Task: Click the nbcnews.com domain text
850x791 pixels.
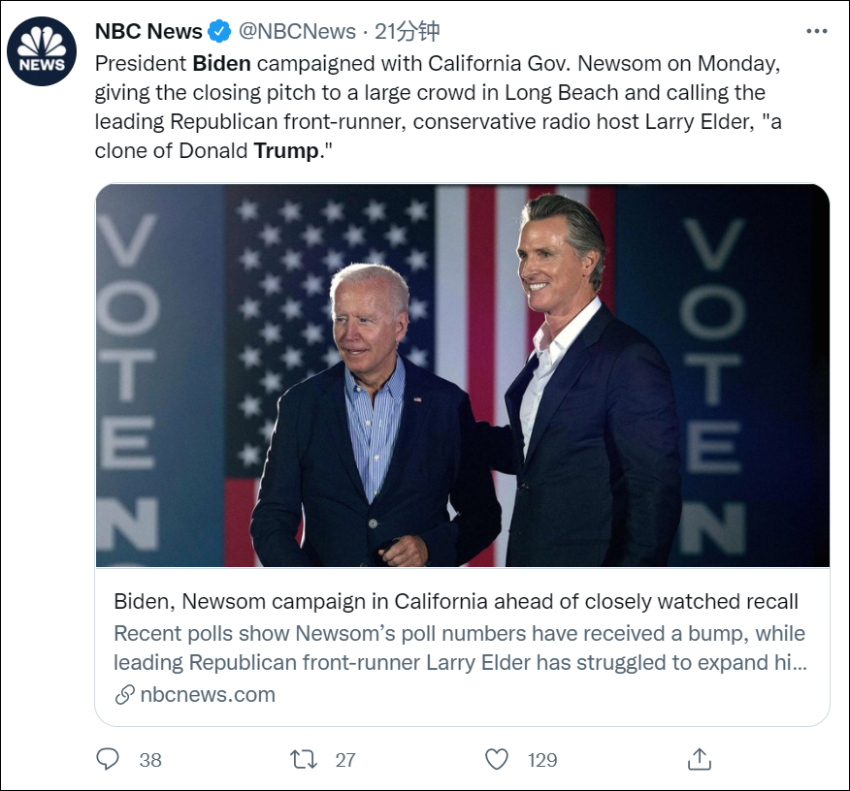Action: [208, 695]
